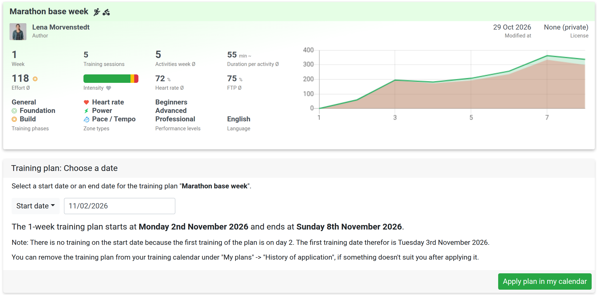This screenshot has height=296, width=598.
Task: Click the 29 Oct 2026 modified date
Action: (x=512, y=27)
